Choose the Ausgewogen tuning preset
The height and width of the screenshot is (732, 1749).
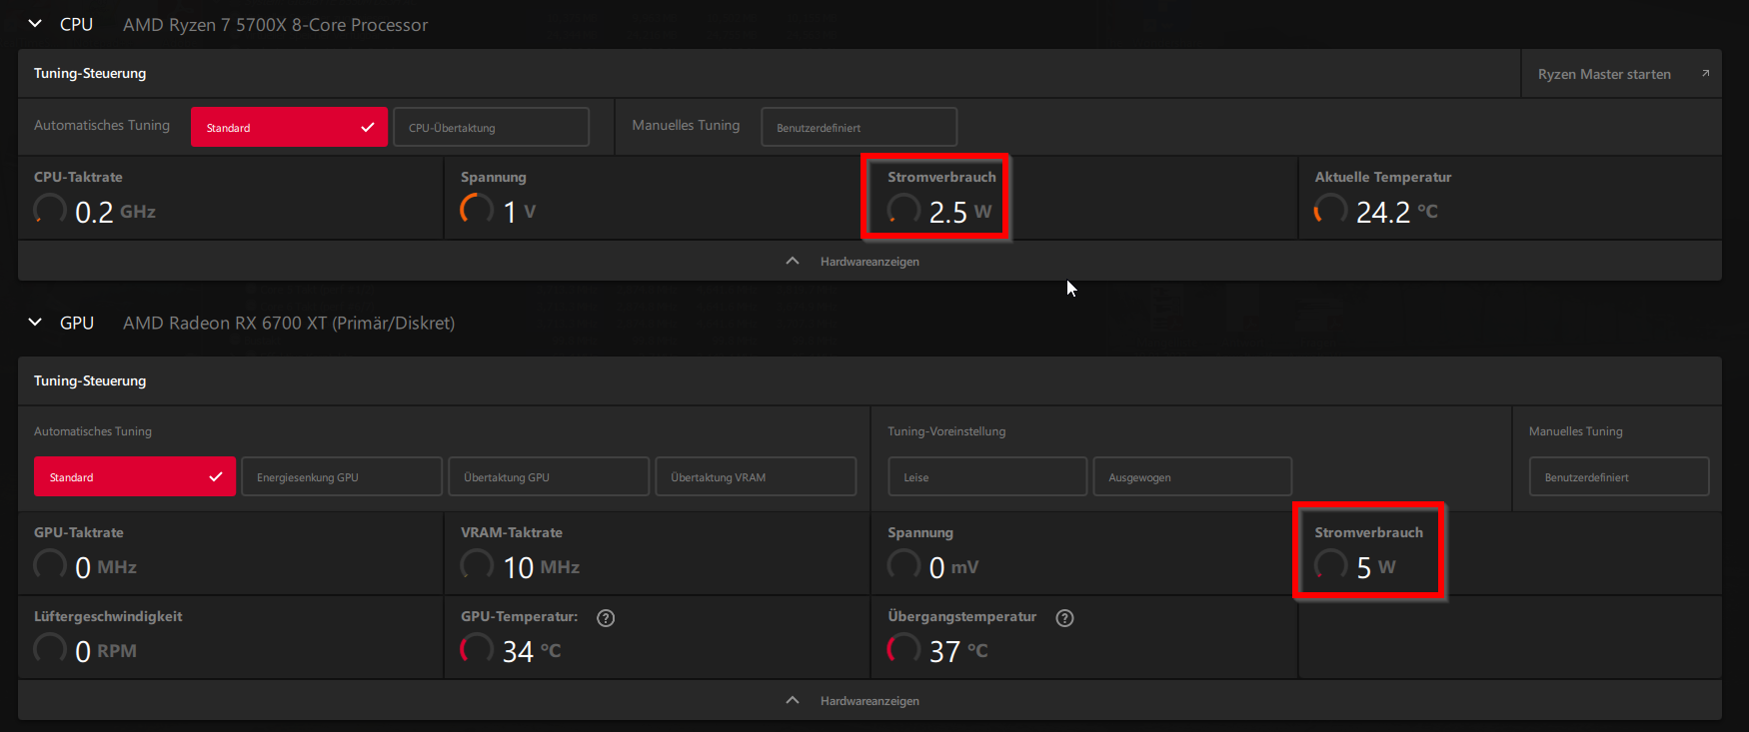click(x=1192, y=476)
